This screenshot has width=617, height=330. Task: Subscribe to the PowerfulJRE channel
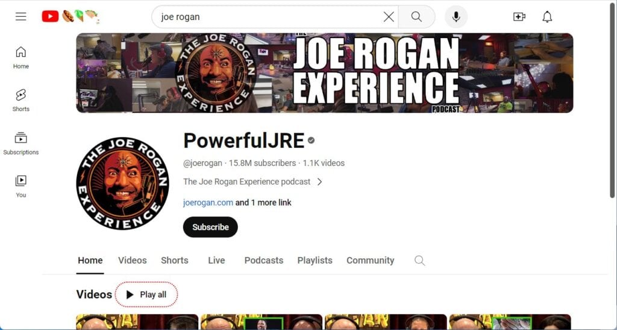tap(210, 227)
